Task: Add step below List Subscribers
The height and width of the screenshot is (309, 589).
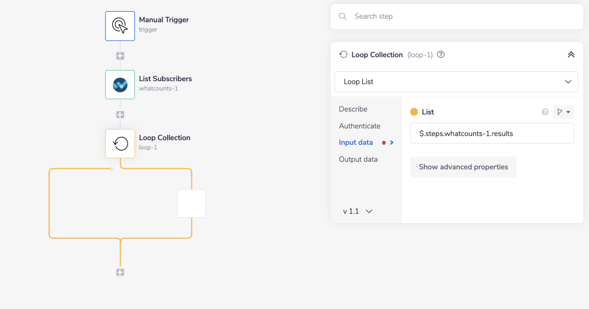Action: [x=120, y=115]
